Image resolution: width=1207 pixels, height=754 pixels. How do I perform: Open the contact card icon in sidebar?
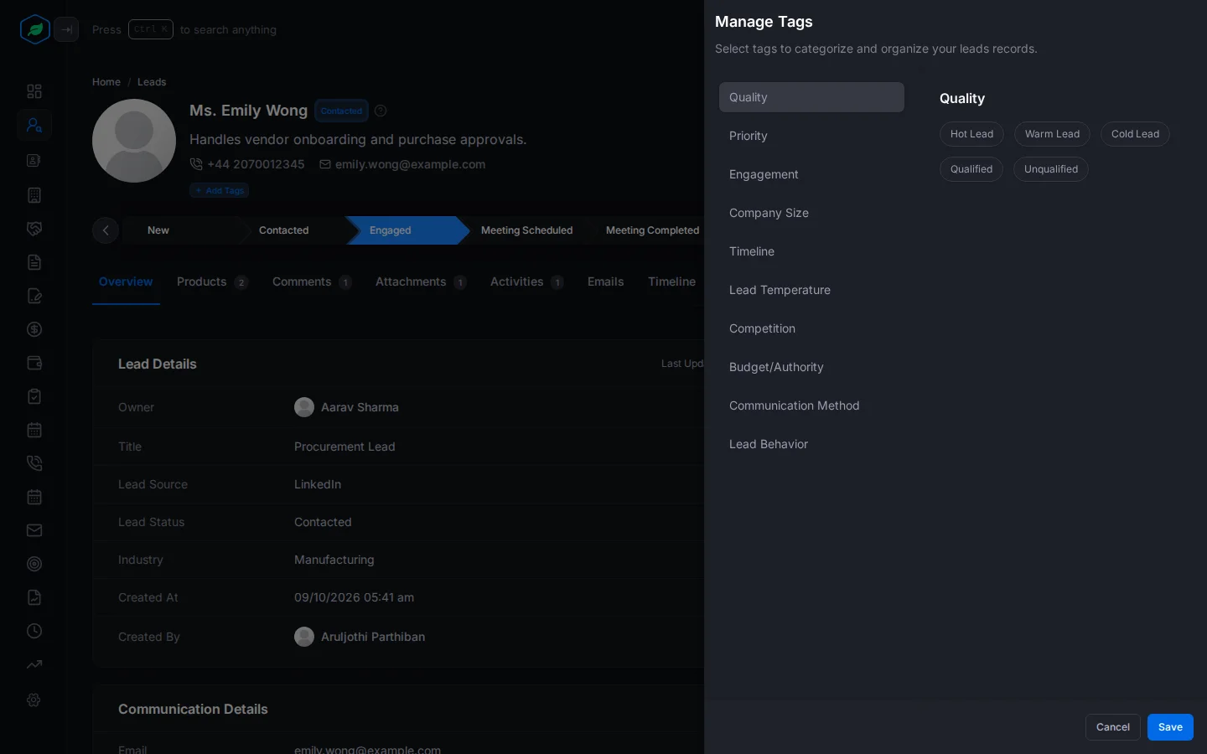(x=34, y=160)
